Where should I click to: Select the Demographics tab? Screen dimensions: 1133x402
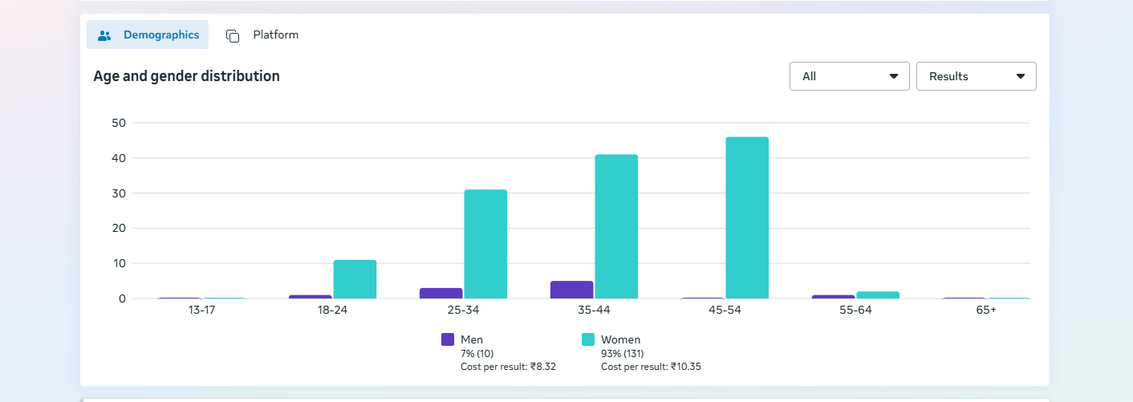point(160,35)
